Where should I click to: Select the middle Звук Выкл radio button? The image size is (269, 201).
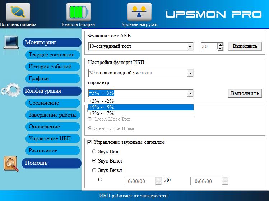point(94,161)
